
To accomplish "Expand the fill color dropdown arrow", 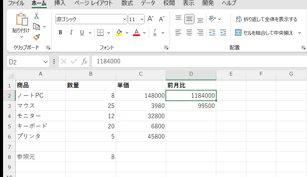I will (x=127, y=33).
